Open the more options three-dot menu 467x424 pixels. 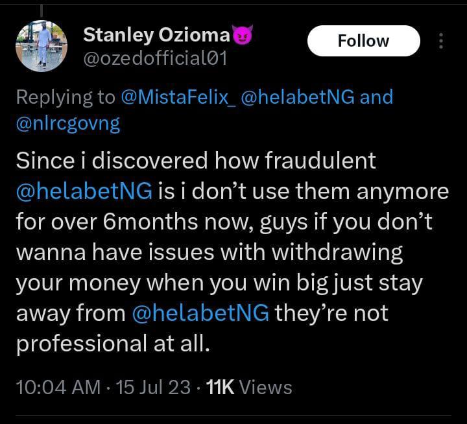point(441,41)
